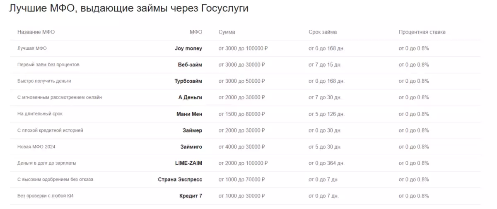Image resolution: width=497 pixels, height=209 pixels.
Task: Click the Joy money sum 'от 3000 до 100000 ₽'
Action: click(x=243, y=48)
